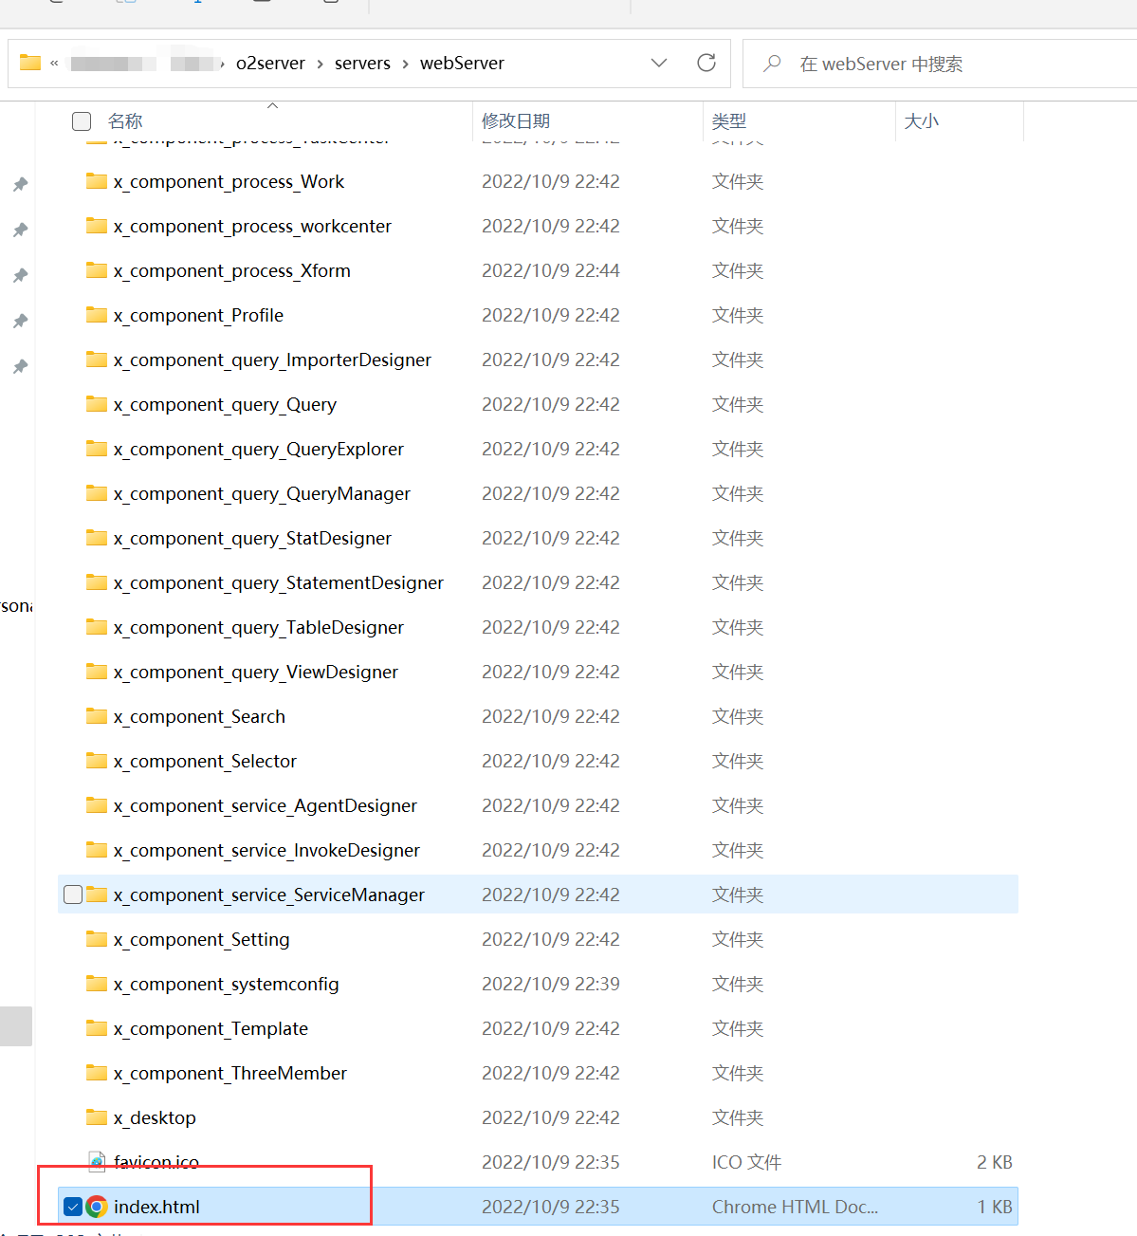Viewport: 1137px width, 1236px height.
Task: Check the x_component_service_ServiceManager checkbox
Action: click(x=72, y=894)
